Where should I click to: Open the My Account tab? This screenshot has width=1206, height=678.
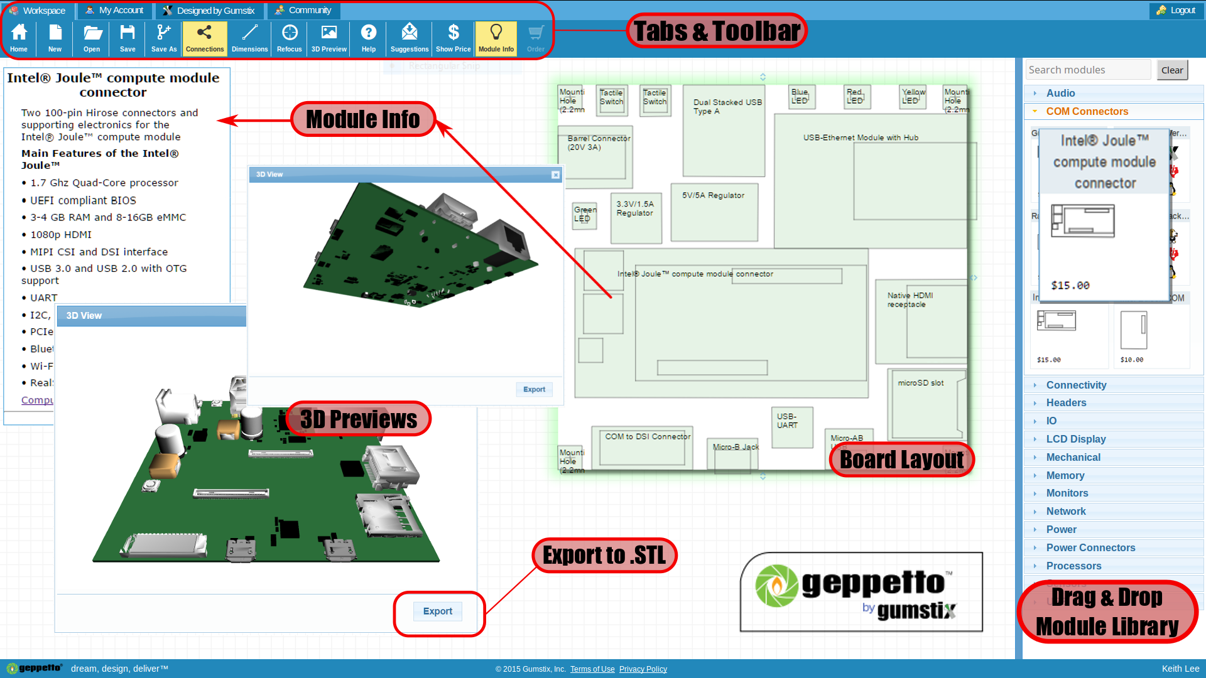coord(114,11)
